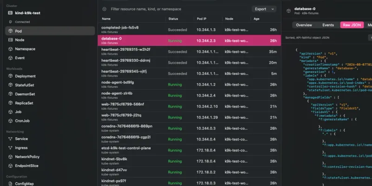Click the Job cube icon

[10, 112]
